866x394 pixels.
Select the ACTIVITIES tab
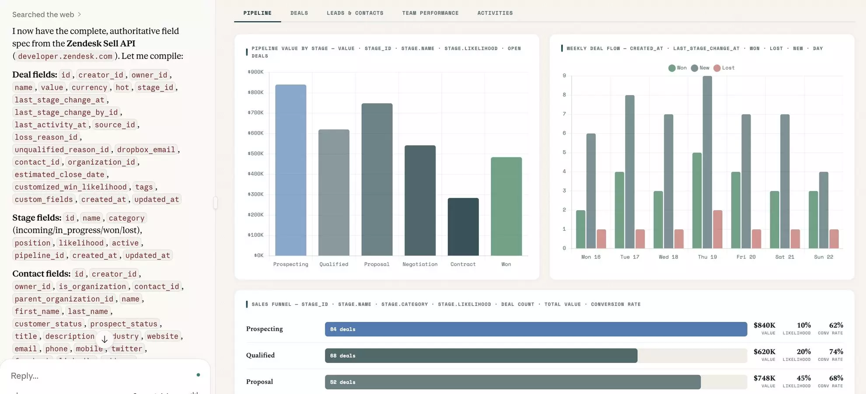[495, 13]
